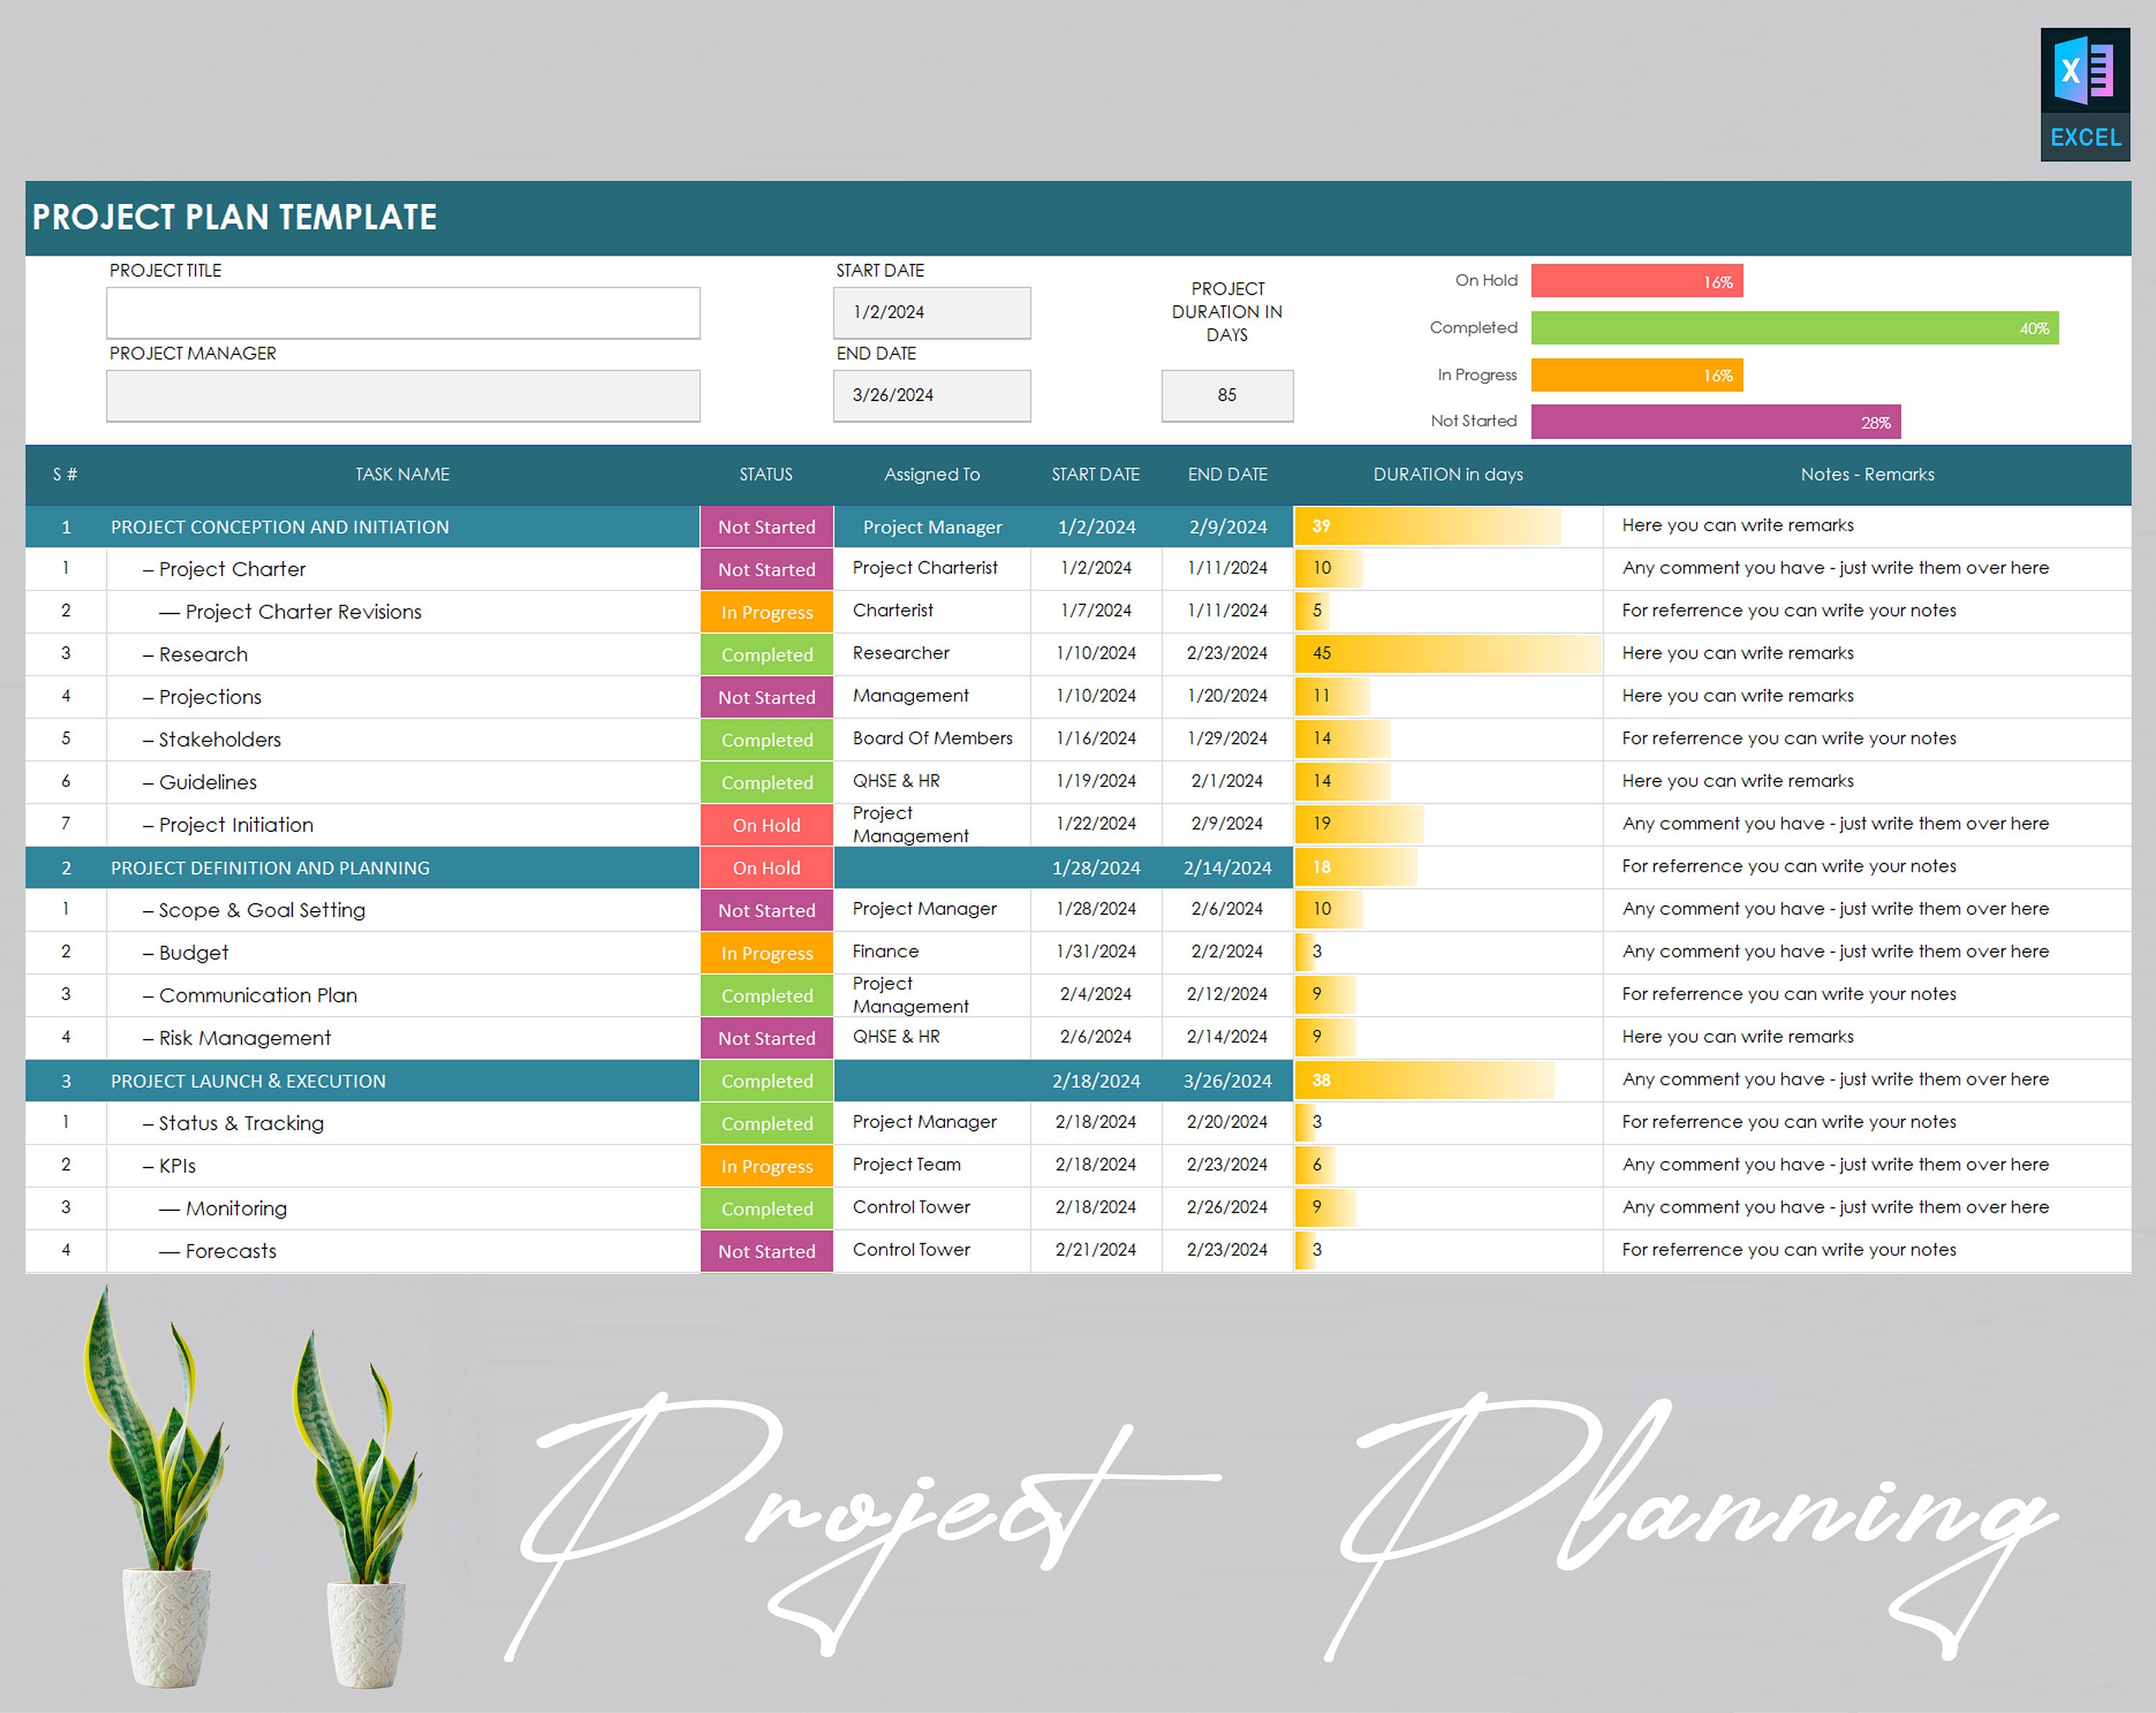Click the TASK NAME column header
The image size is (2156, 1713).
(401, 474)
